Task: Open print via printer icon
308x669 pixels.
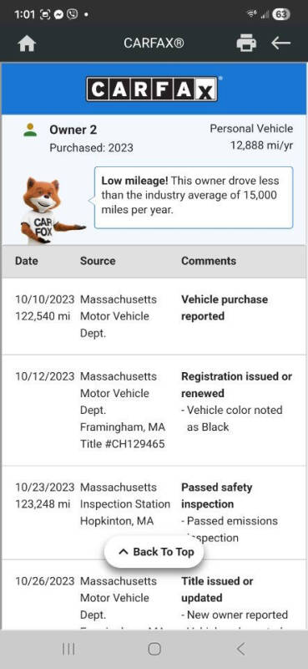Action: [x=246, y=43]
